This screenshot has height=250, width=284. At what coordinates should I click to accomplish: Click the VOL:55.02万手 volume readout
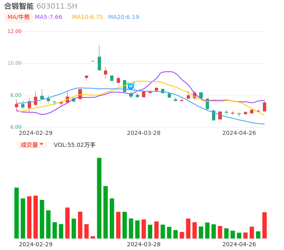point(75,145)
